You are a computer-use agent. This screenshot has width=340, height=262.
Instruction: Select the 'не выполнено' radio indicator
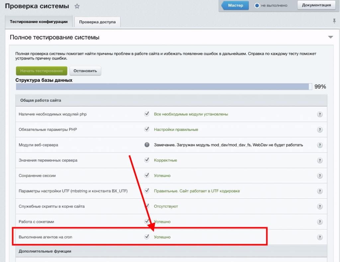257,6
